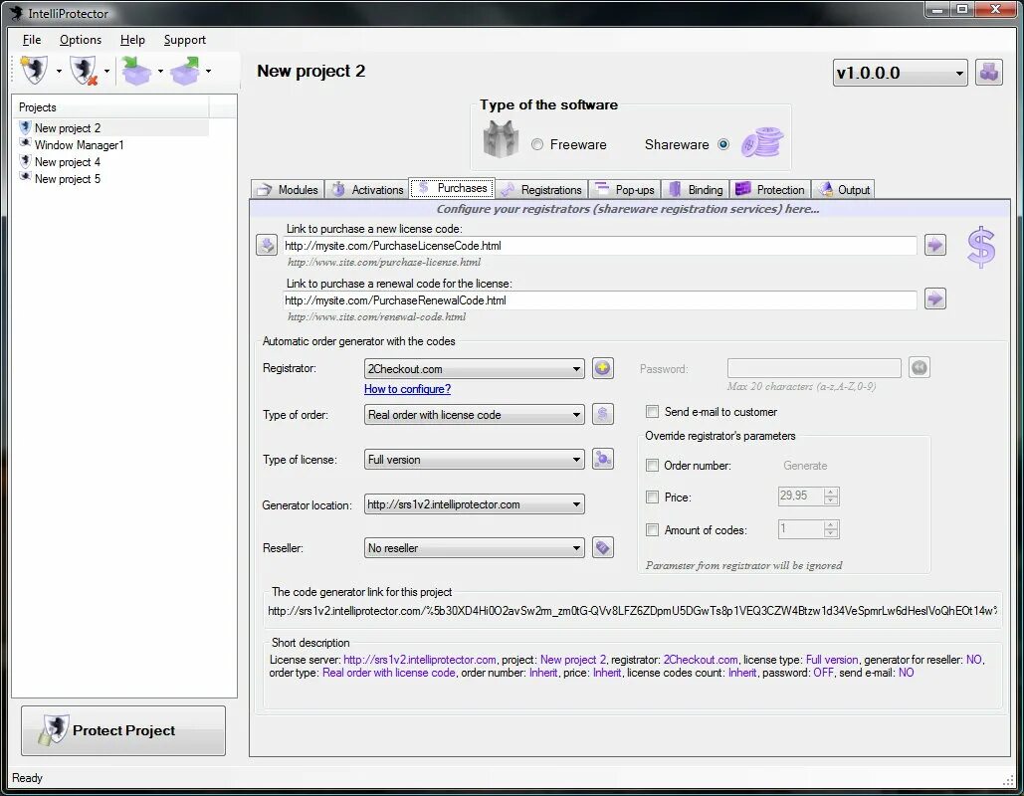Click the dollar sign icon beside purchase link

(980, 248)
